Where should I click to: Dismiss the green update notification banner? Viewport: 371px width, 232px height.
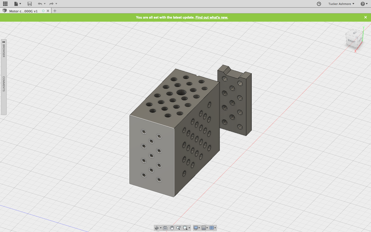tap(366, 17)
